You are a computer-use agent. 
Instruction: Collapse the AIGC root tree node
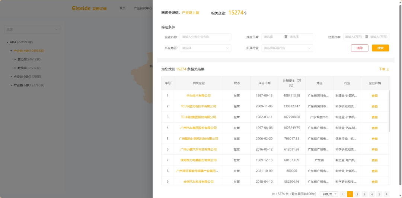[x=7, y=42]
